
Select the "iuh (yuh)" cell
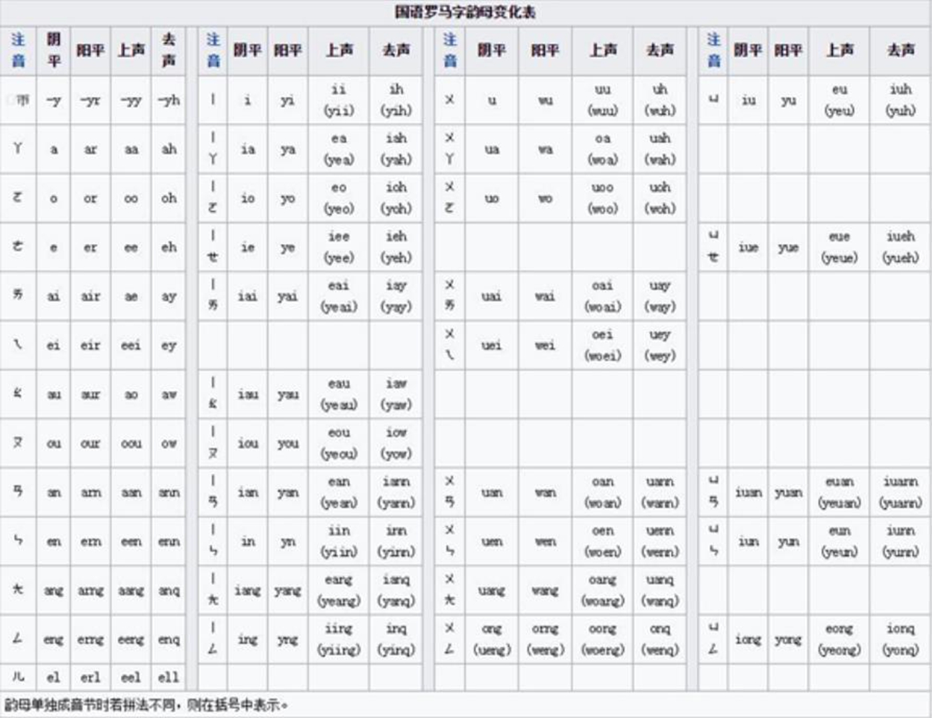click(900, 100)
